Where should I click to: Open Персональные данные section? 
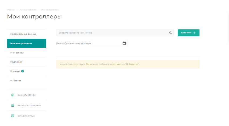point(27,34)
